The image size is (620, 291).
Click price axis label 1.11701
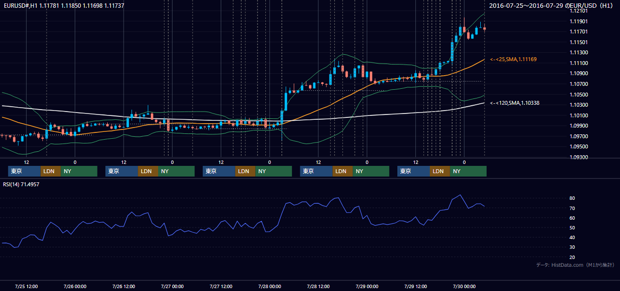coord(579,32)
